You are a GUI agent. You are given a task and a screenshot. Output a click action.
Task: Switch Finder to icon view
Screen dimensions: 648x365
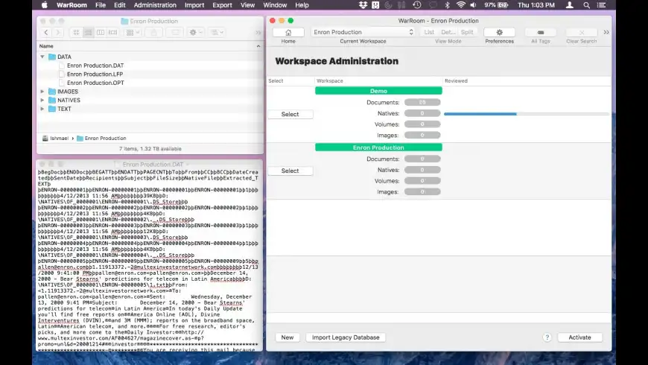coord(77,33)
